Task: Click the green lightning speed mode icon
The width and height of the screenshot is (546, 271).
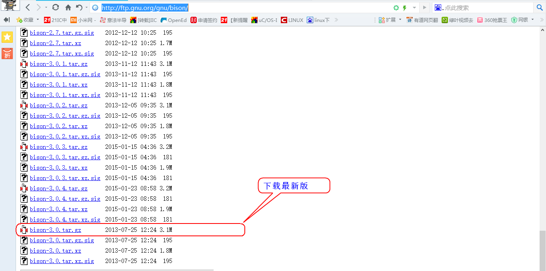Action: (x=404, y=8)
